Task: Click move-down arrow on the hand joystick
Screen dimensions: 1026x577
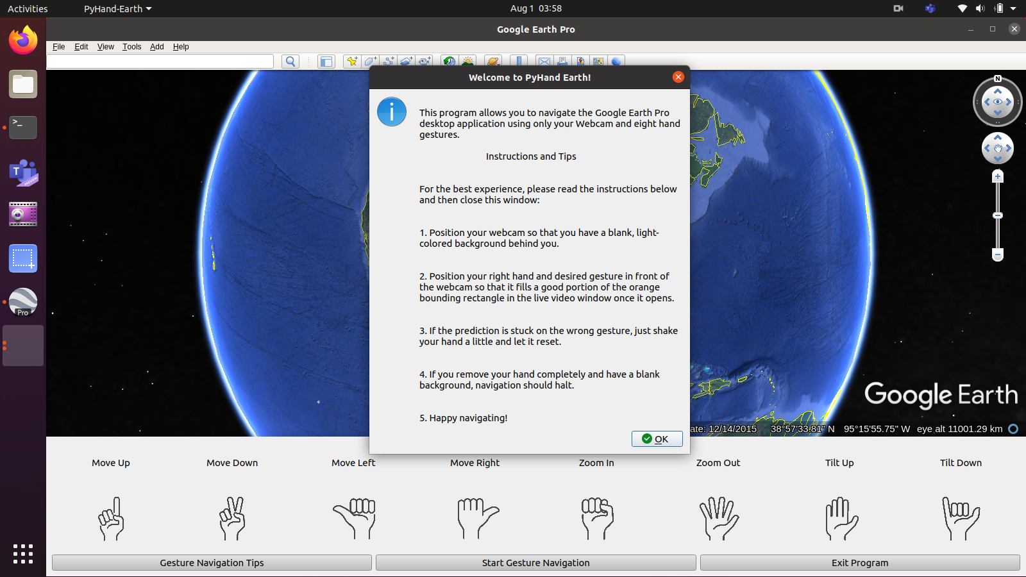Action: (x=998, y=158)
